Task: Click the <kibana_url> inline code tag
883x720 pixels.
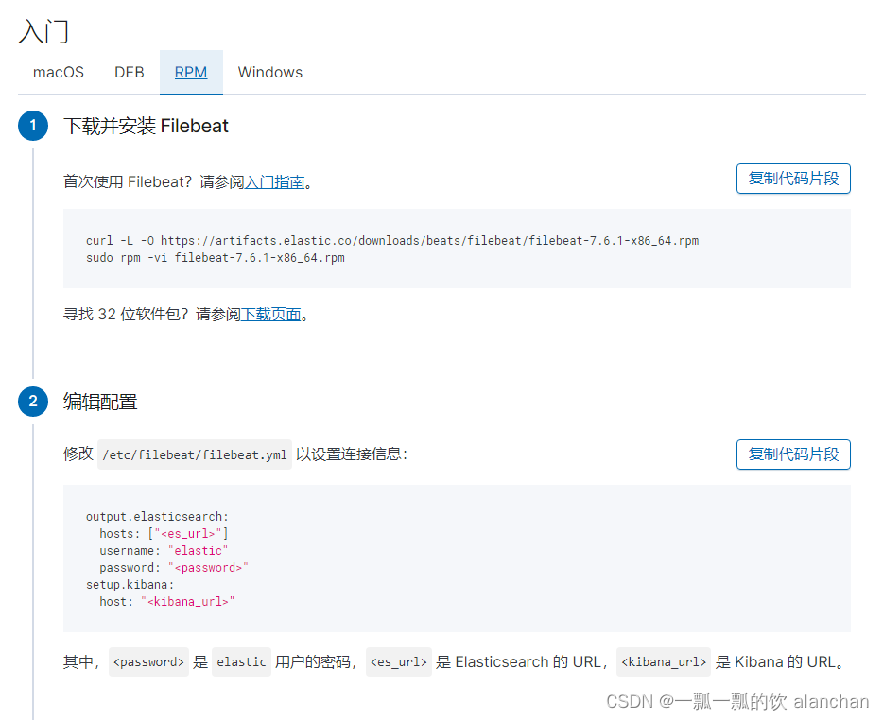Action: tap(664, 662)
